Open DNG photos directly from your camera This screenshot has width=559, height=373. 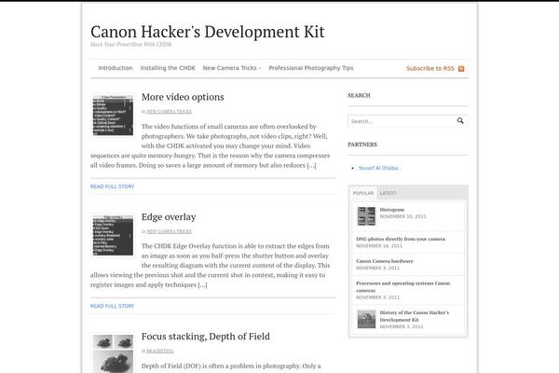coord(401,239)
